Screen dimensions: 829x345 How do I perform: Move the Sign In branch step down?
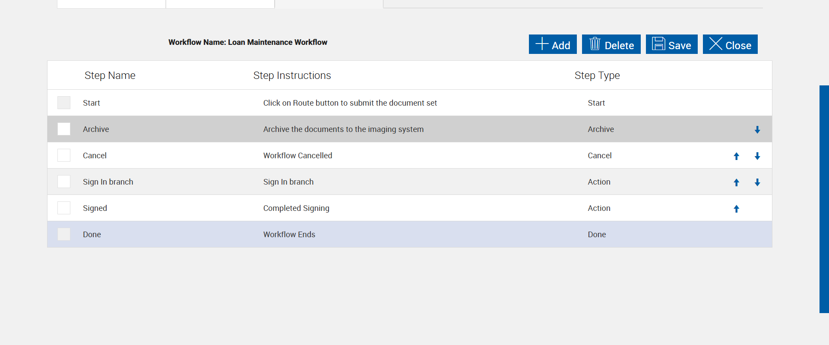[x=757, y=182]
